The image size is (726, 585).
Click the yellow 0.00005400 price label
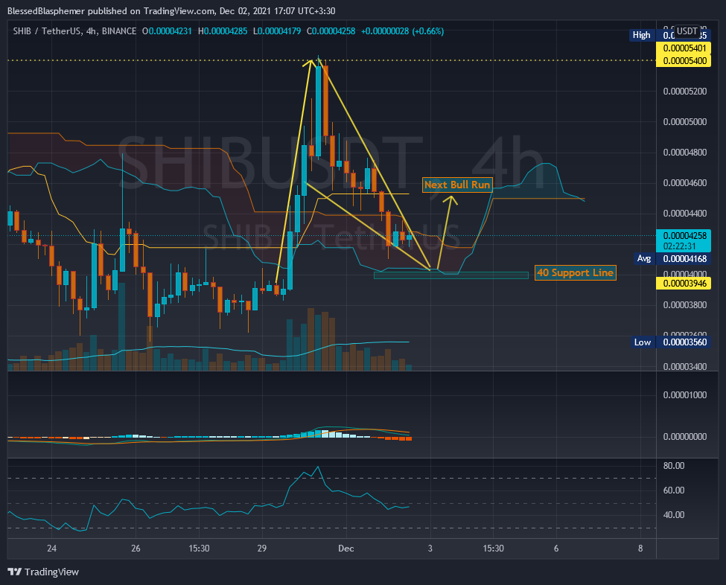[684, 60]
